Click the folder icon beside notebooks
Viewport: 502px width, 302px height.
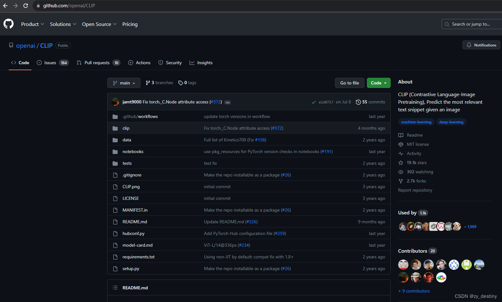click(115, 151)
